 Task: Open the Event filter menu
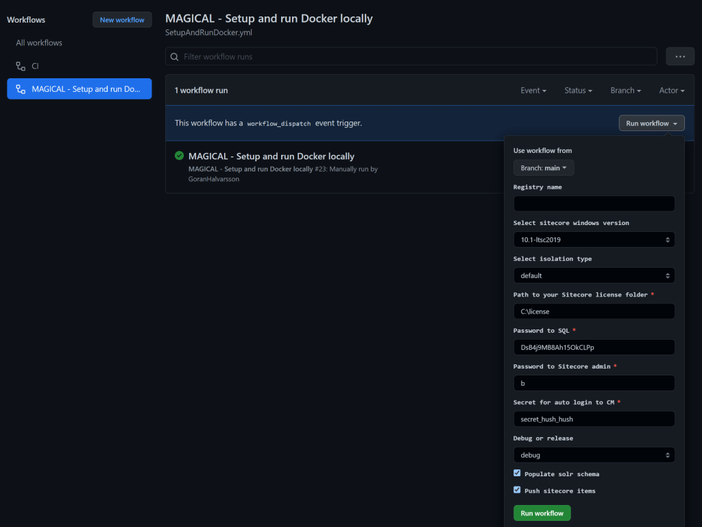[533, 91]
